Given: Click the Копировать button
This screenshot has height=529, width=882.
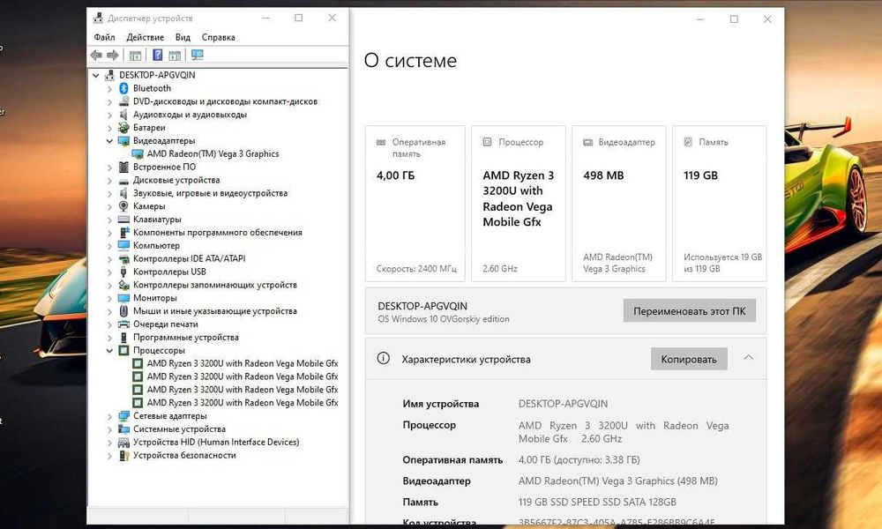Looking at the screenshot, I should coord(689,359).
